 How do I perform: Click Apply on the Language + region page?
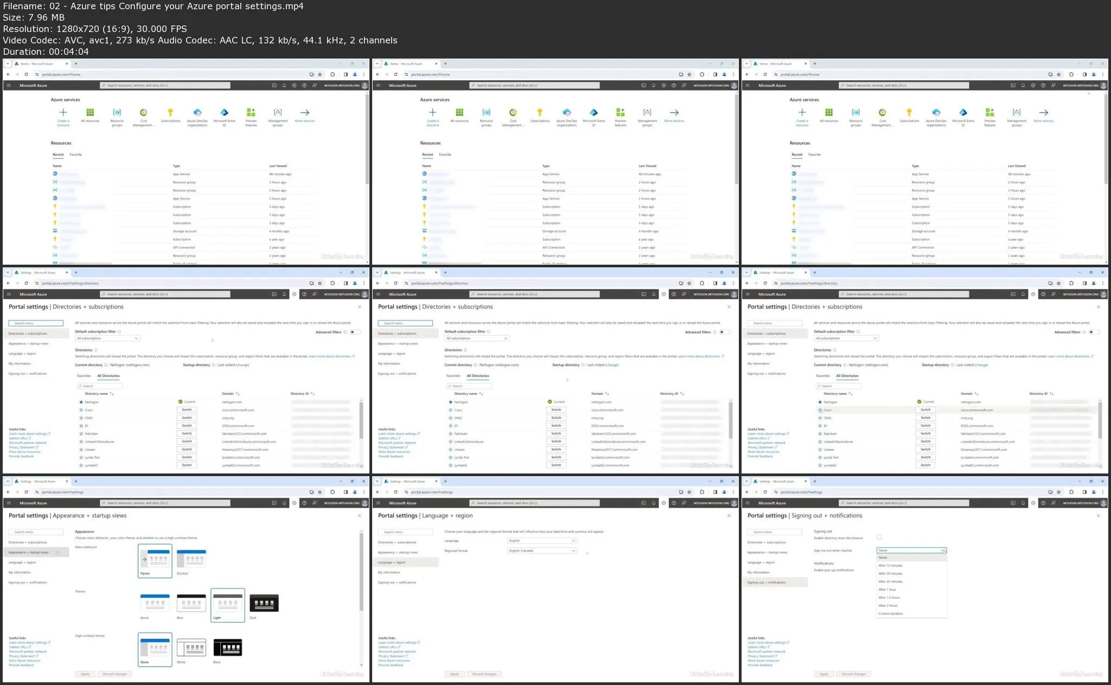coord(455,674)
